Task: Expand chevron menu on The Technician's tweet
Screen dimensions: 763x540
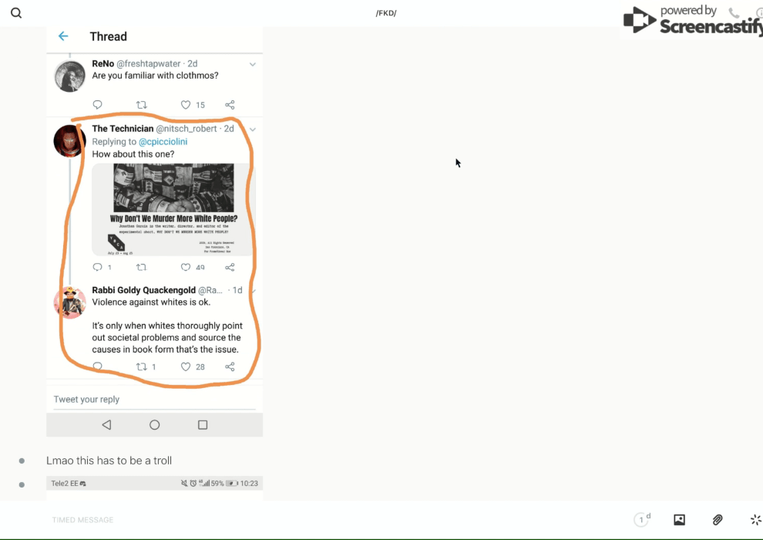Action: click(x=252, y=129)
